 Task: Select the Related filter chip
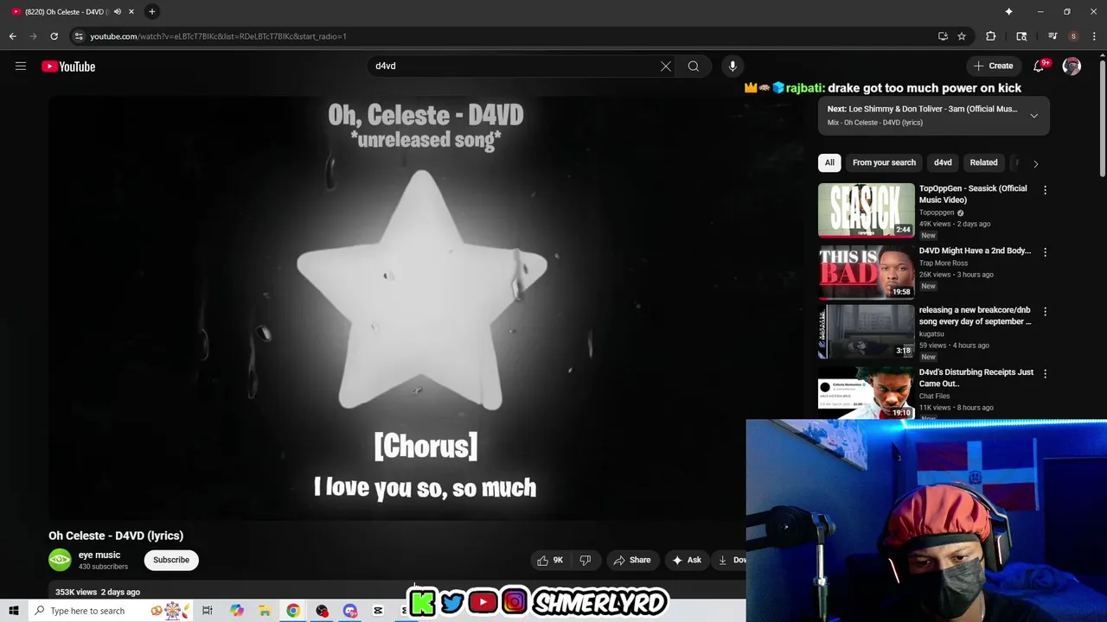(983, 162)
